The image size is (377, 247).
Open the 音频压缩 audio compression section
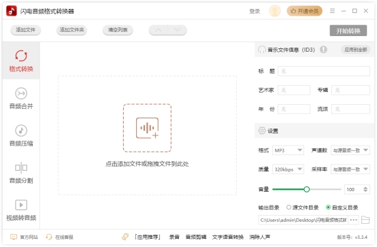[21, 135]
